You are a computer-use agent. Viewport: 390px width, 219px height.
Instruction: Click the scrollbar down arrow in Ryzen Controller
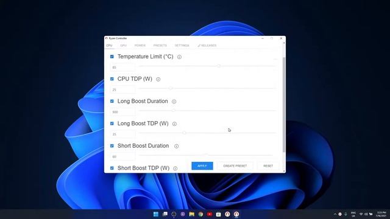[284, 171]
